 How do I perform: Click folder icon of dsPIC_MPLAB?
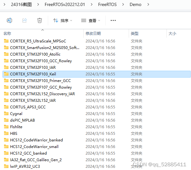(x=6, y=120)
